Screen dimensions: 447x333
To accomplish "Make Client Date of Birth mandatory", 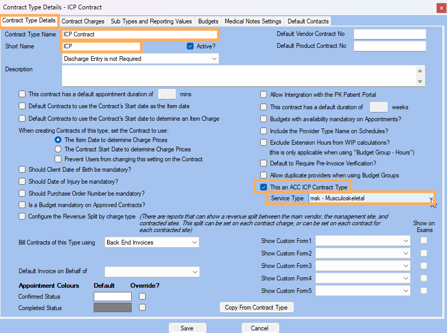I will tap(22, 169).
